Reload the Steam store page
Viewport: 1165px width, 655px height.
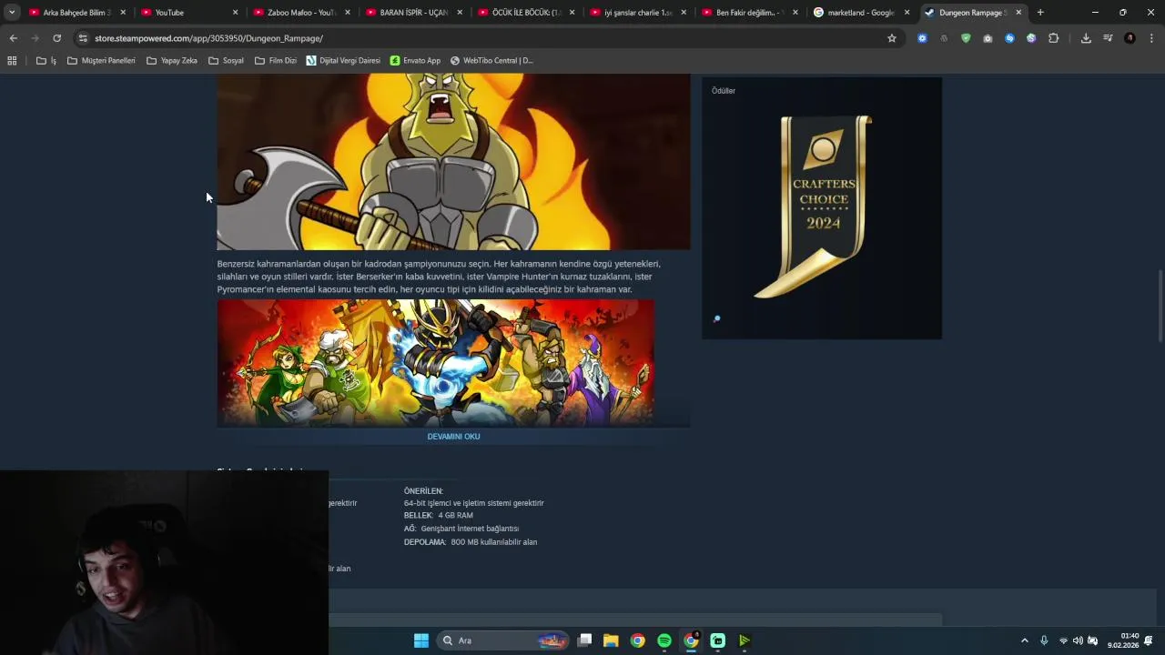[x=56, y=38]
